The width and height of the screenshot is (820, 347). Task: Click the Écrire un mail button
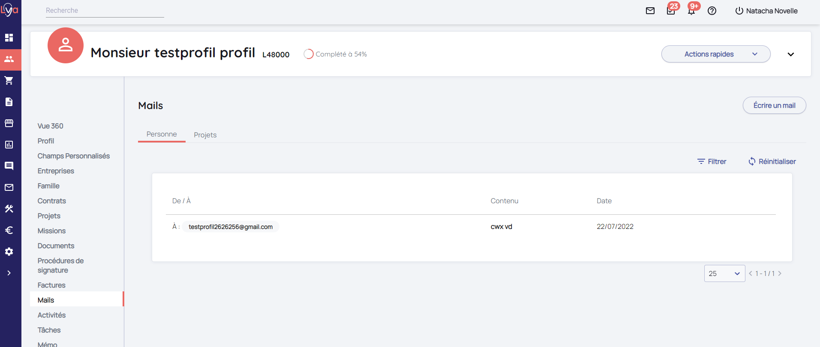[774, 106]
